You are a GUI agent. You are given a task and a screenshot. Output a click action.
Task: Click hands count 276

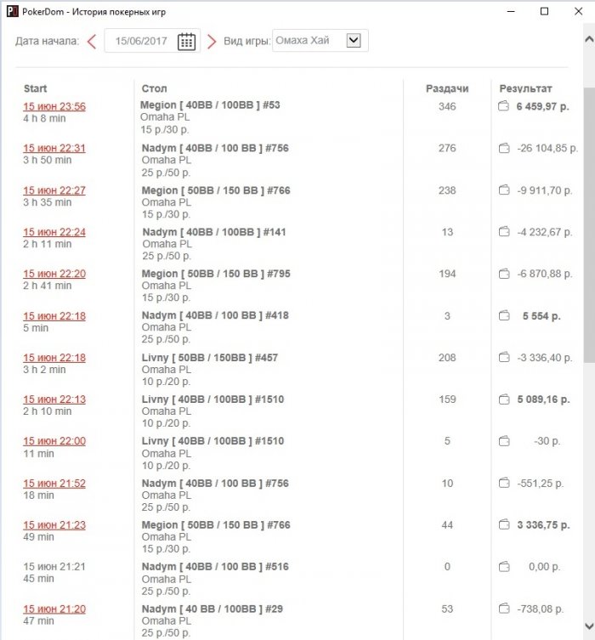pyautogui.click(x=447, y=148)
